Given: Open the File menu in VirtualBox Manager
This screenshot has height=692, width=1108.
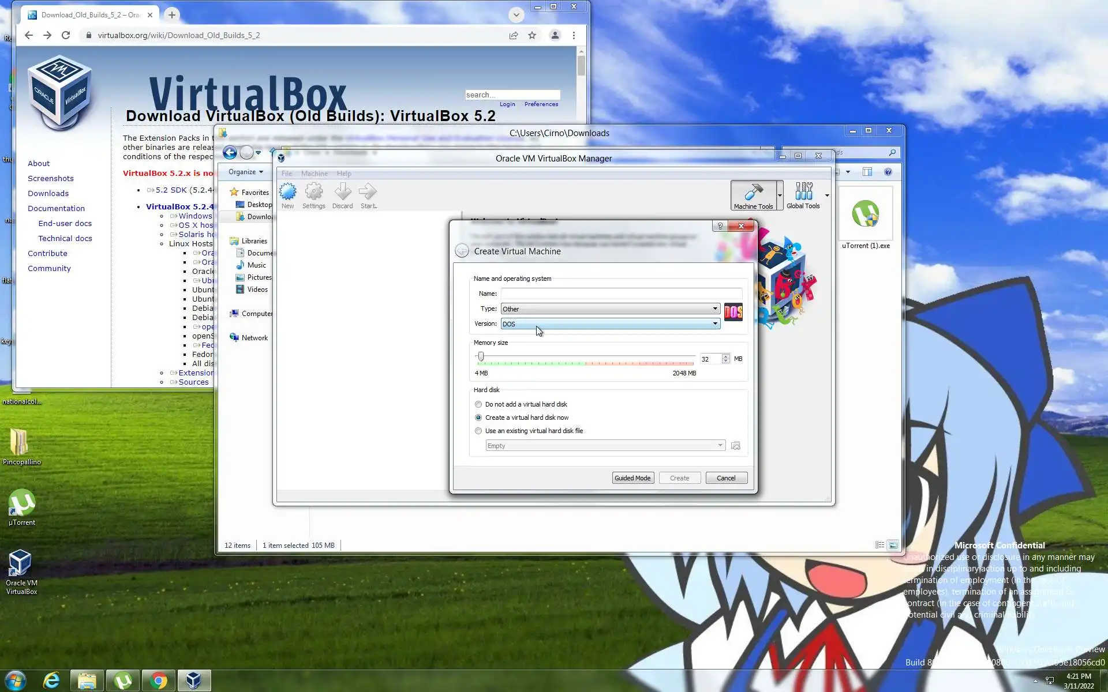Looking at the screenshot, I should (x=286, y=174).
